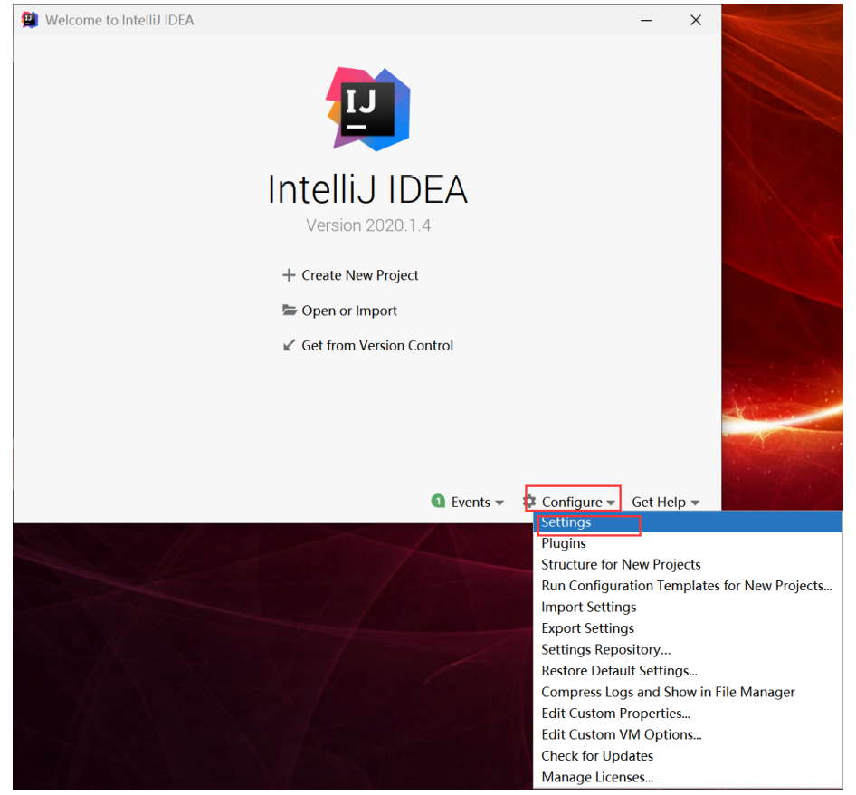Click the IntelliJ IDEA heading text
Screen dimensions: 856x795
point(368,189)
